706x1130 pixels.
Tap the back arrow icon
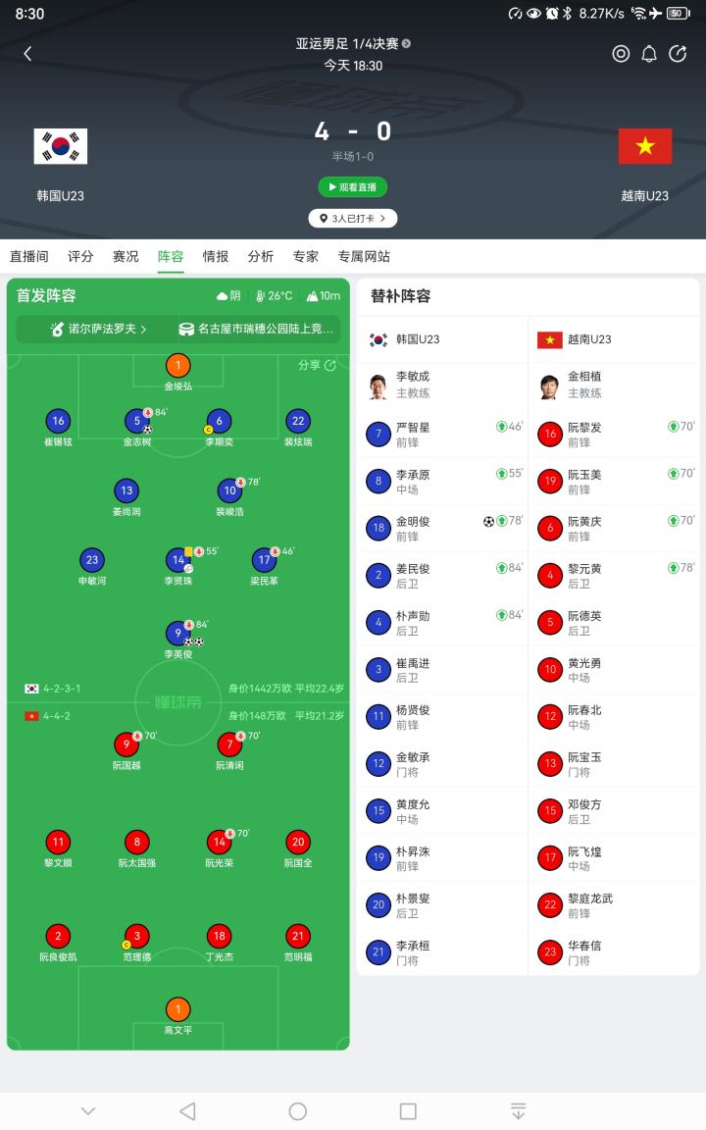click(27, 53)
